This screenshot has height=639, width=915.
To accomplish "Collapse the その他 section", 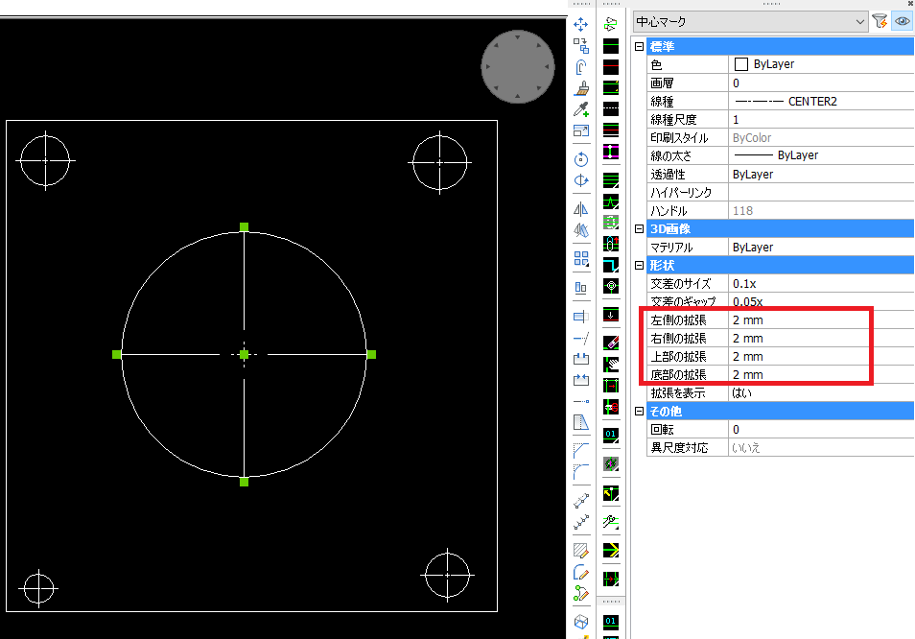I will tap(639, 411).
